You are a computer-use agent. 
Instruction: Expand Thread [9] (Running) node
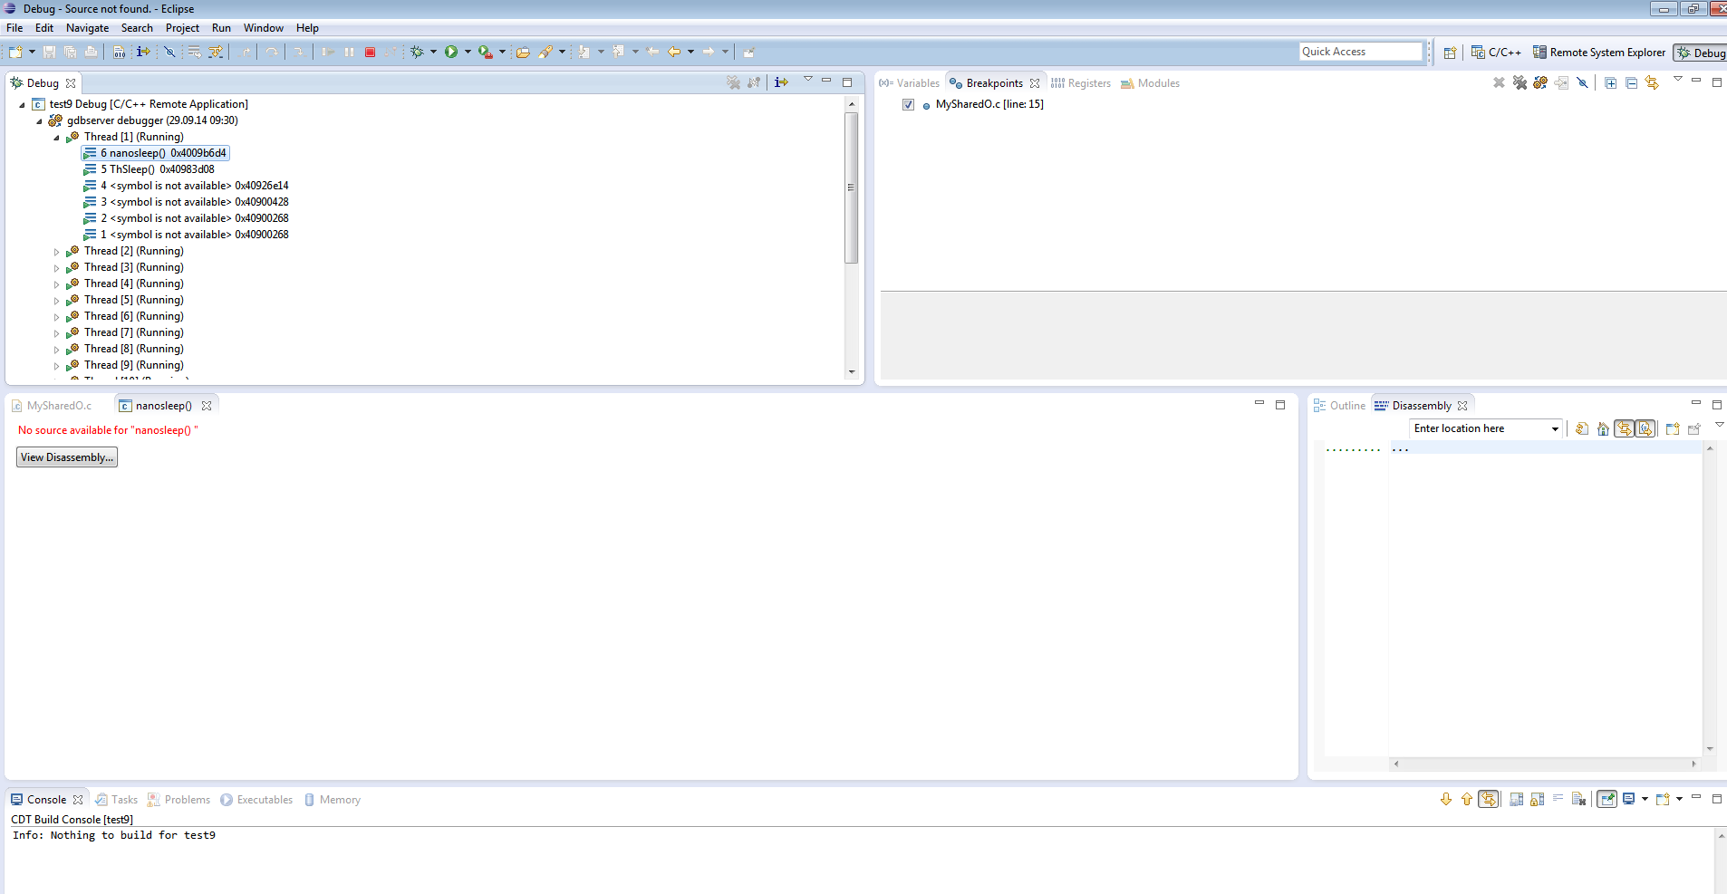[56, 366]
